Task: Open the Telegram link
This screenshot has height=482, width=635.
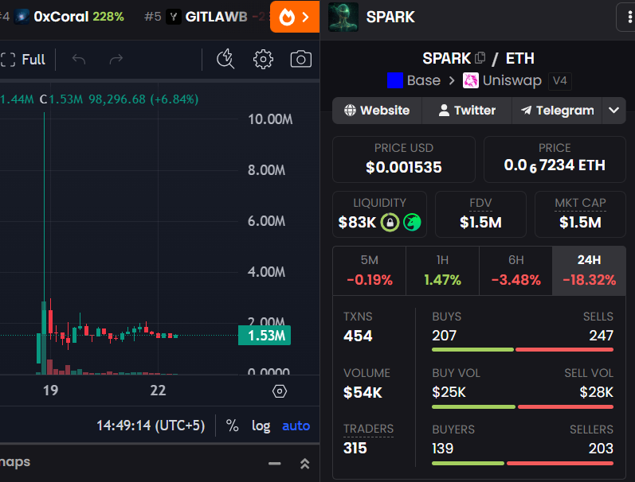Action: click(557, 111)
